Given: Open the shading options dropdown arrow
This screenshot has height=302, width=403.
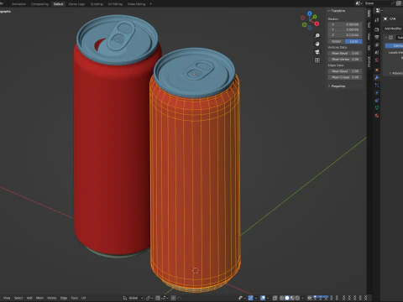Looking at the screenshot, I should pyautogui.click(x=302, y=298).
